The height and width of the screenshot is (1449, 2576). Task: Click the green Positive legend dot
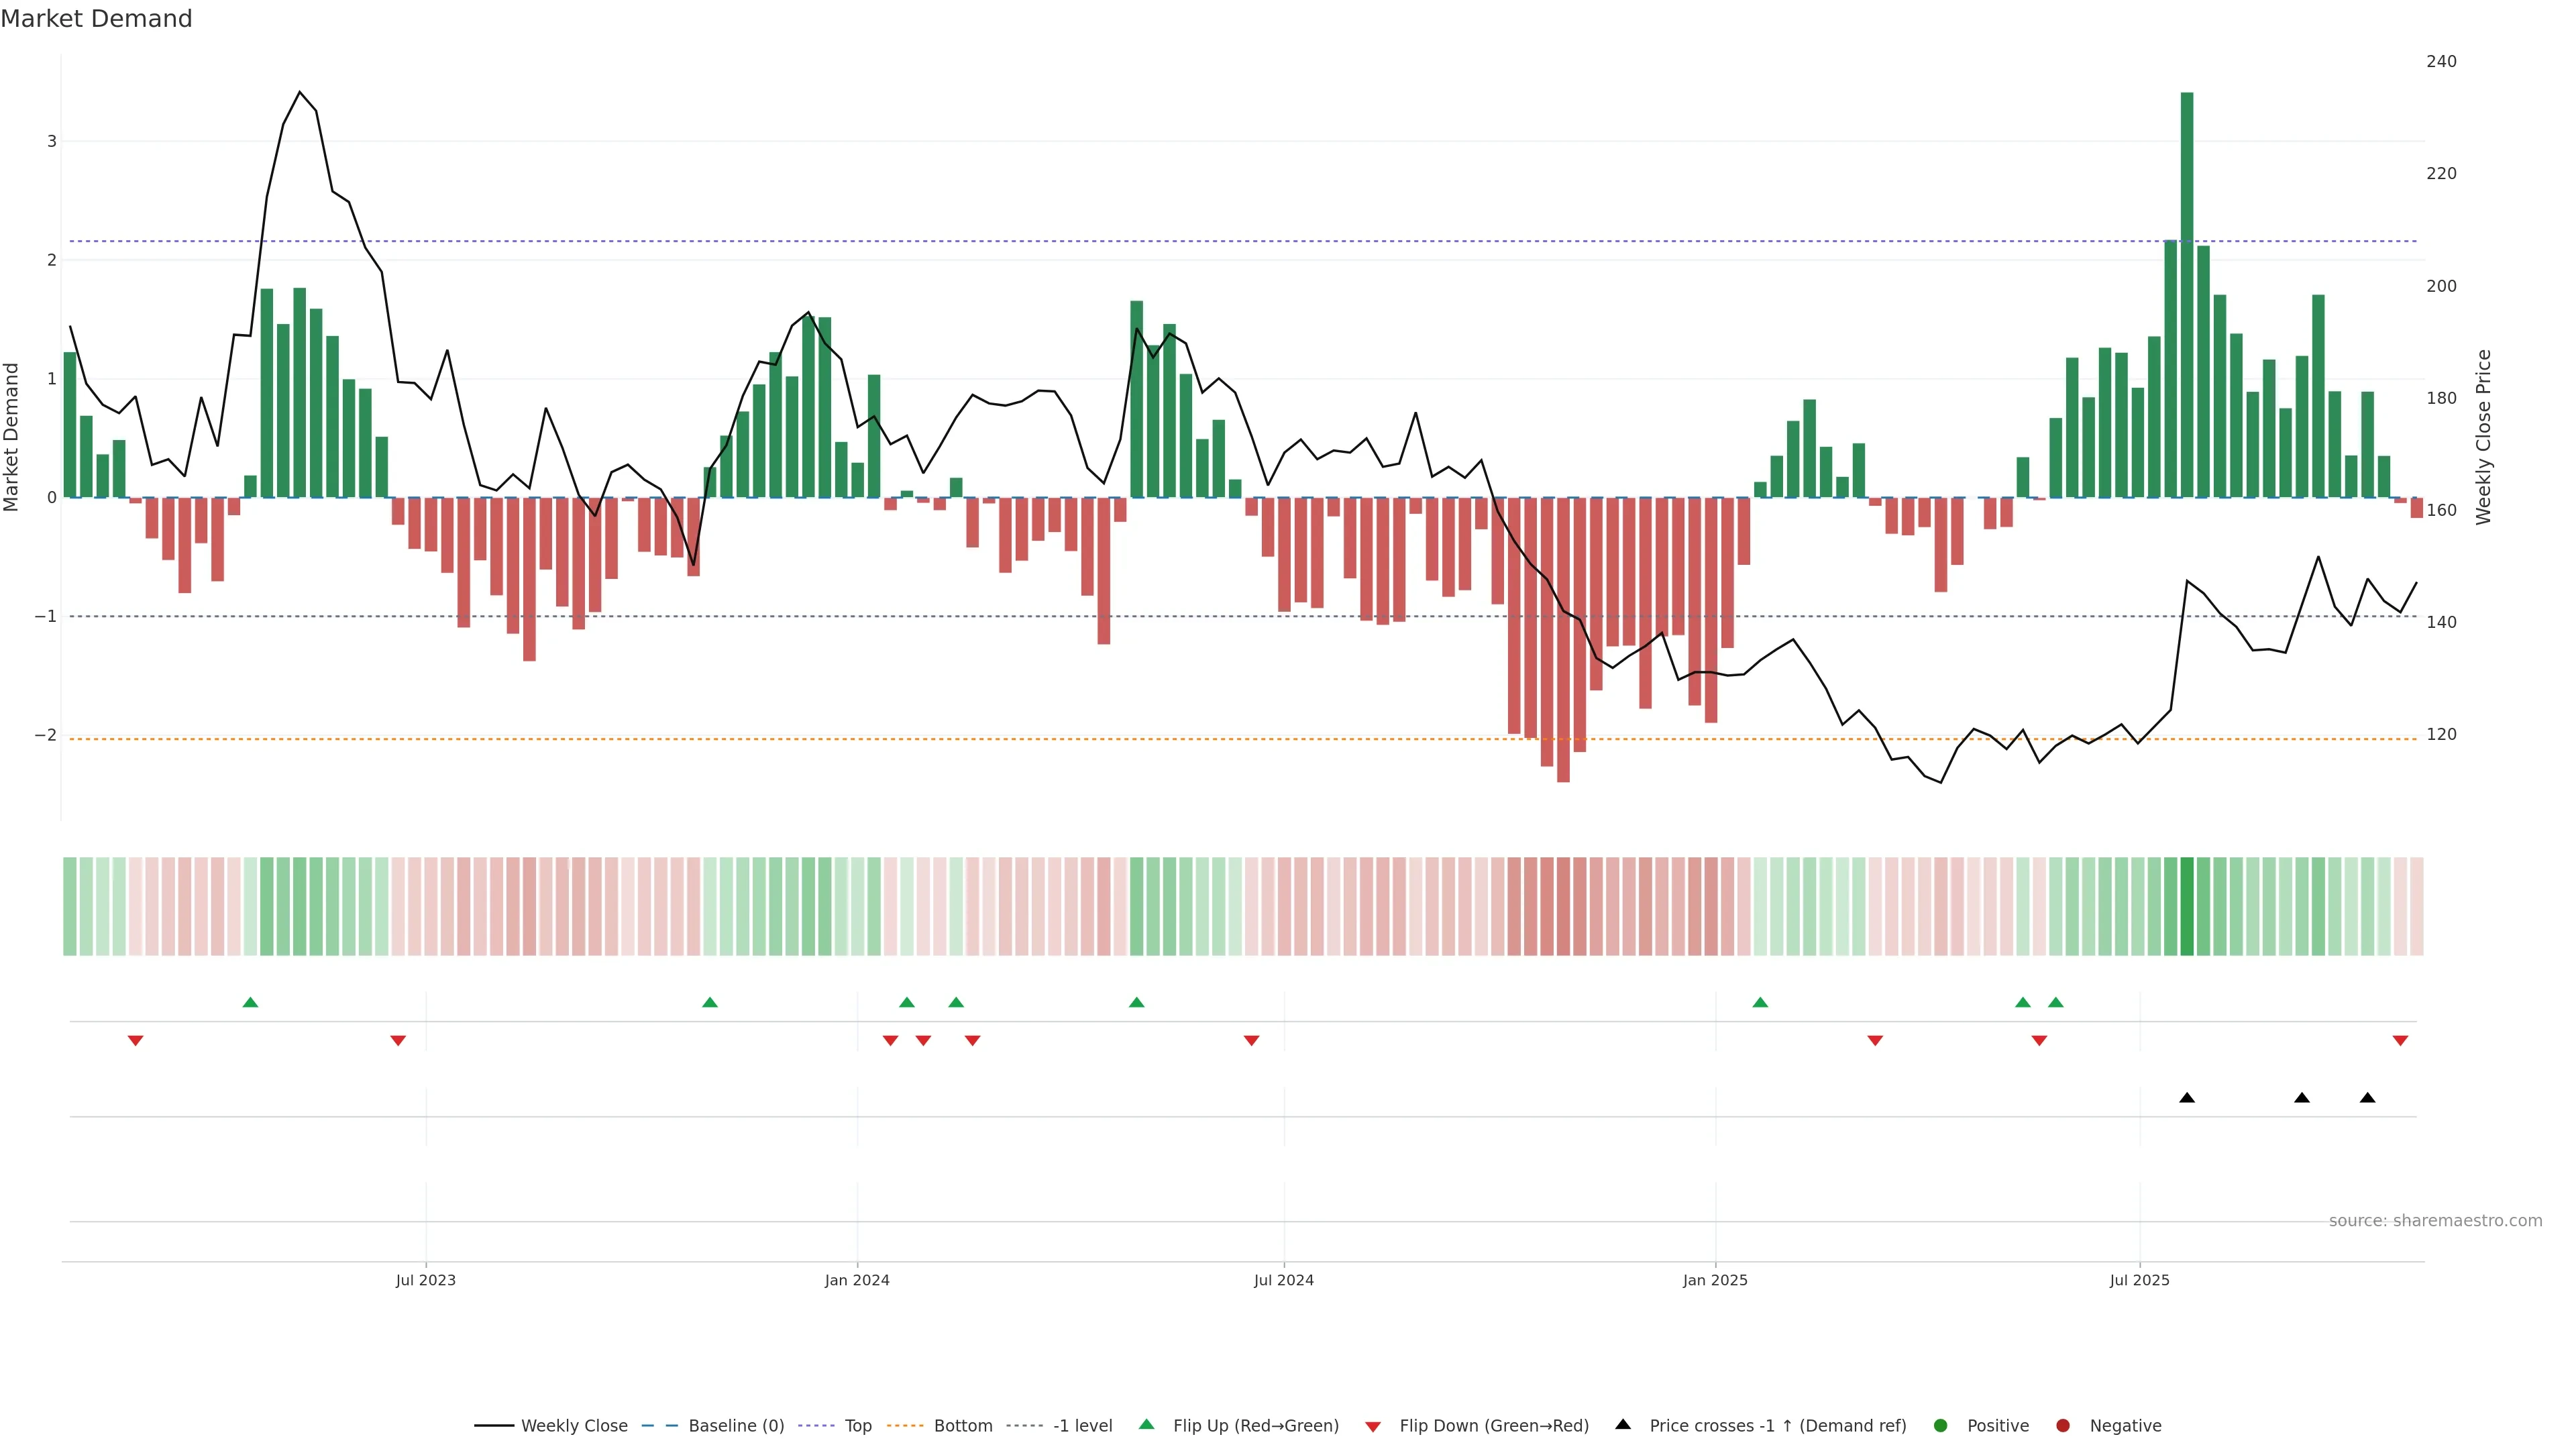coord(1941,1426)
